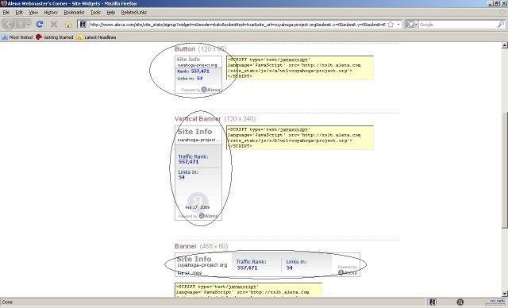The width and height of the screenshot is (508, 308).
Task: Open the View menu
Action: tap(33, 13)
